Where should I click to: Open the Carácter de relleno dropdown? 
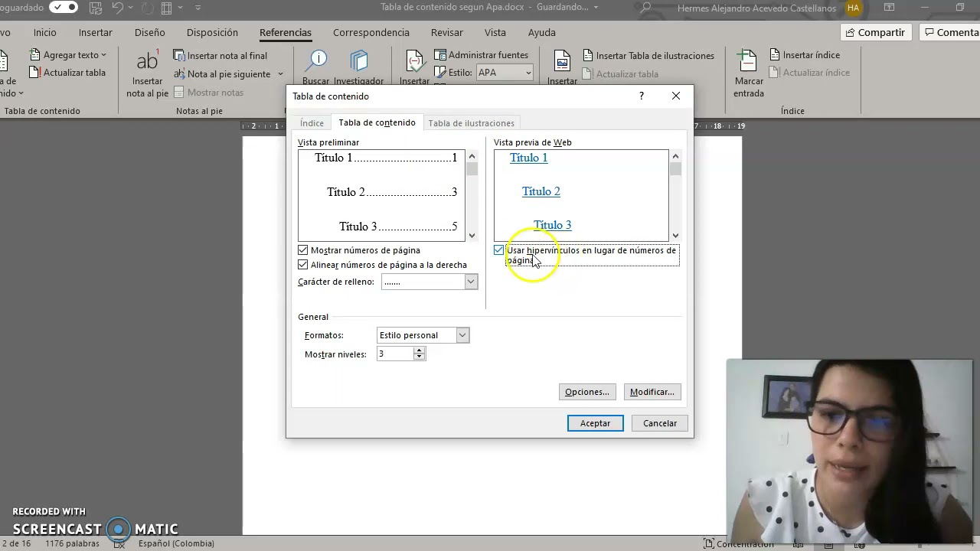click(x=471, y=282)
